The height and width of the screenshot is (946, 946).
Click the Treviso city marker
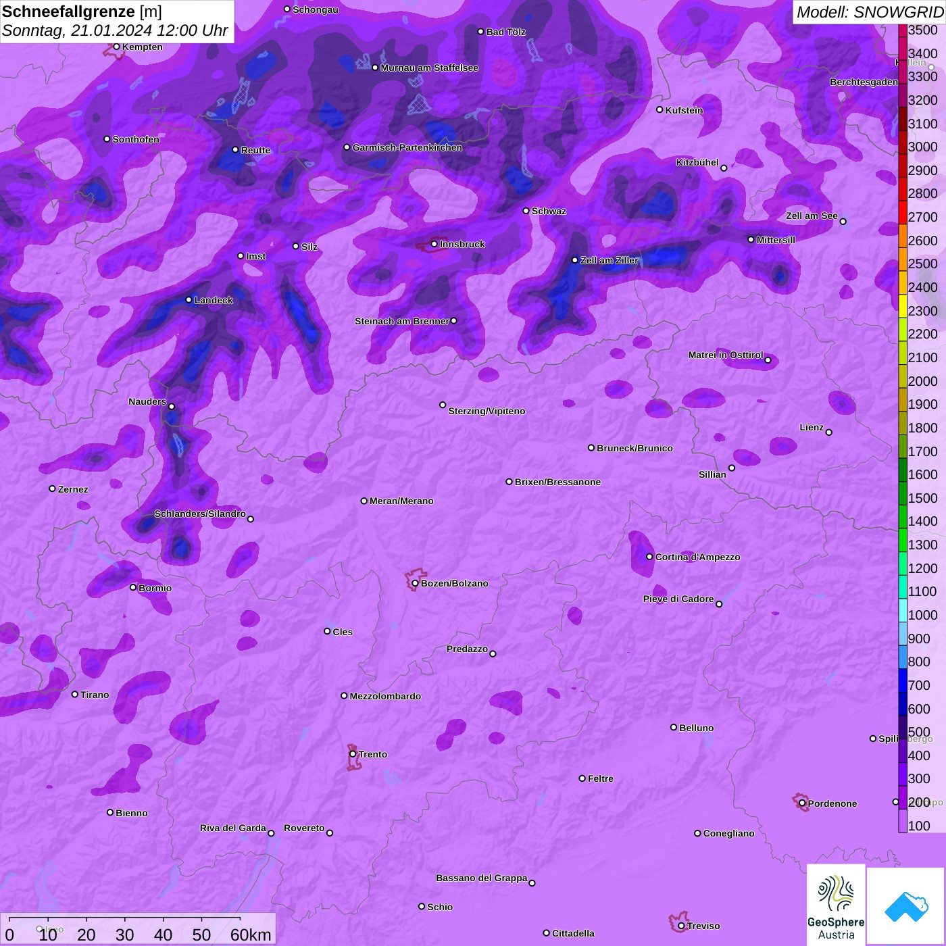point(681,926)
